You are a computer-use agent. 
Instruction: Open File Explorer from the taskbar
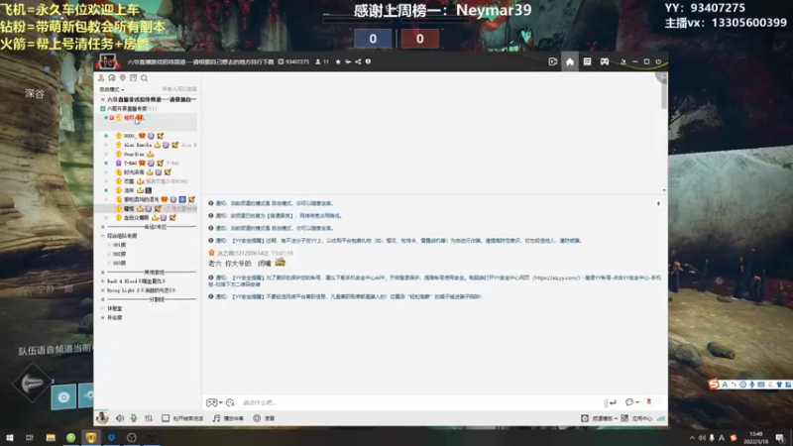pyautogui.click(x=51, y=437)
